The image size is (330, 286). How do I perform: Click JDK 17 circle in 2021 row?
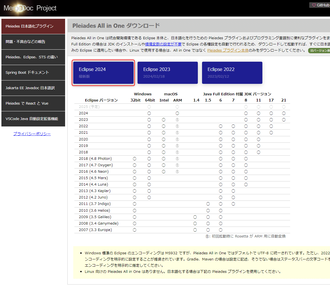coord(271,133)
